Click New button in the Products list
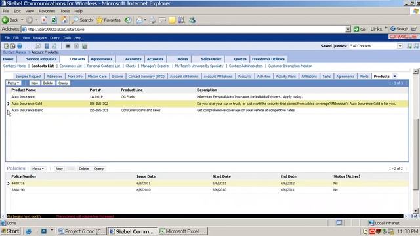The width and height of the screenshot is (420, 236). click(x=35, y=83)
